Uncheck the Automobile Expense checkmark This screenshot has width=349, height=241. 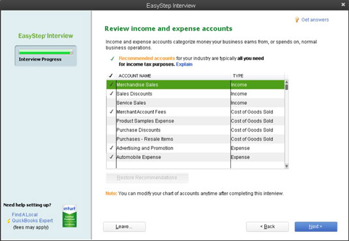112,157
